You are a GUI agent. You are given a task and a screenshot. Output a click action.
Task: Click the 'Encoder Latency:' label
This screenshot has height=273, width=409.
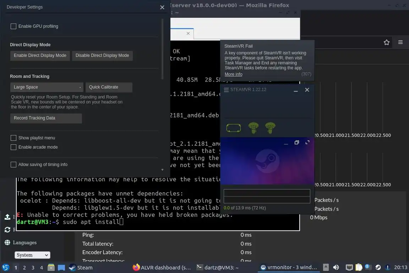pyautogui.click(x=102, y=253)
